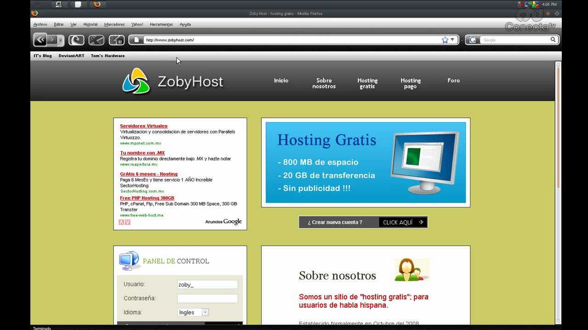Open the back/forward history dropdown arrow
Viewport: 588px width, 330px height.
point(61,40)
